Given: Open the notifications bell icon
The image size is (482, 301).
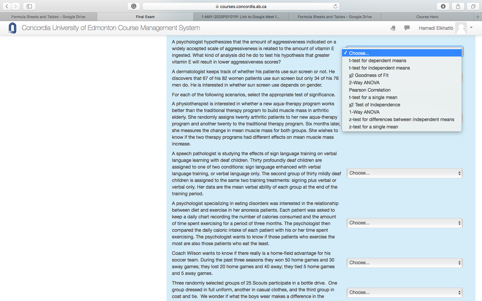Looking at the screenshot, I should 393,28.
